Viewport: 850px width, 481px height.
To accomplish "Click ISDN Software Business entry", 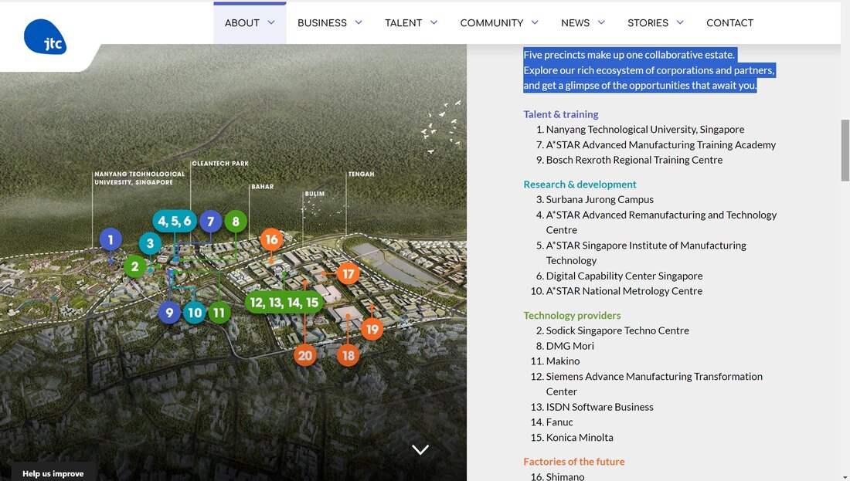I will pos(600,407).
